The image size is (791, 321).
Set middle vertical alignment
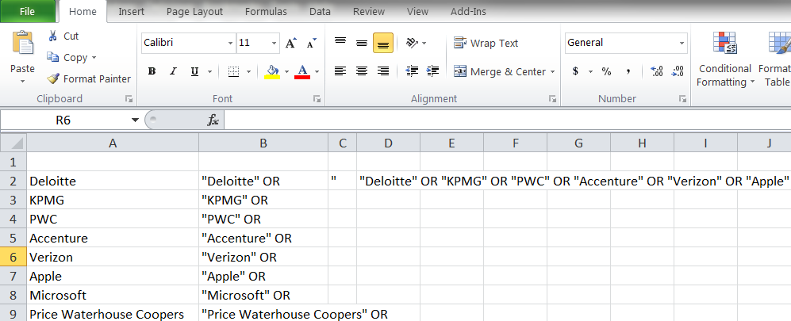362,44
